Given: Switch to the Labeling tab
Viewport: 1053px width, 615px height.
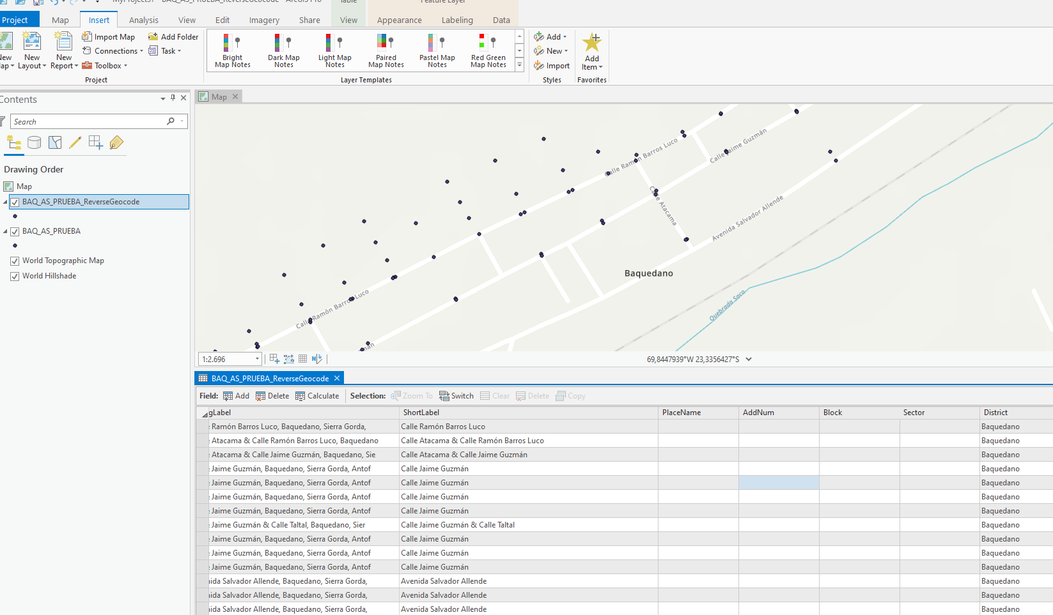Looking at the screenshot, I should [x=457, y=20].
